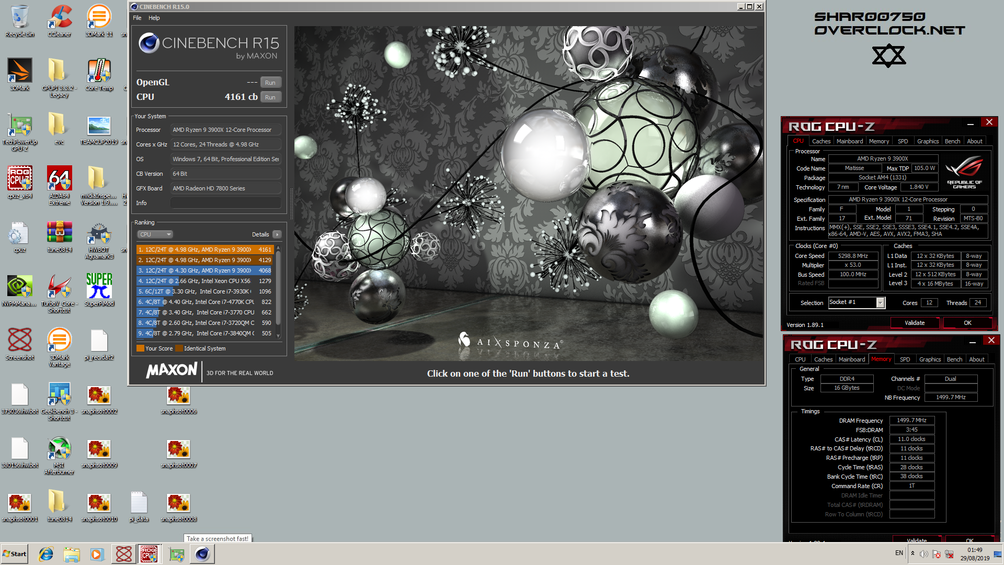Click the ranking Details arrow button
This screenshot has height=565, width=1004.
pyautogui.click(x=277, y=234)
